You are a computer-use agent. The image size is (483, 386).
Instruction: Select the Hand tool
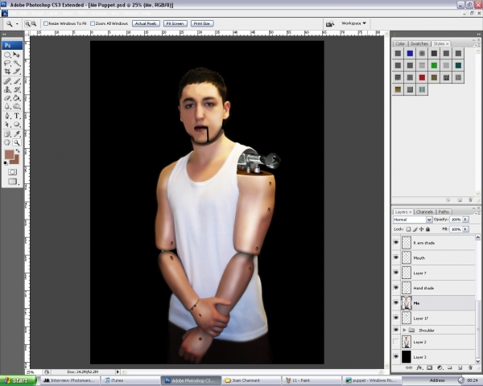point(7,142)
